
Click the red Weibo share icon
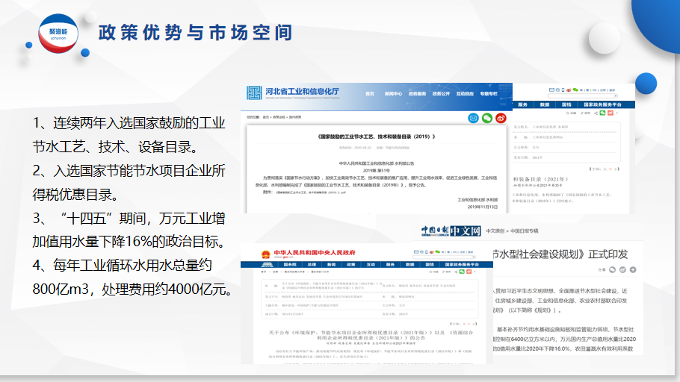tap(501, 117)
